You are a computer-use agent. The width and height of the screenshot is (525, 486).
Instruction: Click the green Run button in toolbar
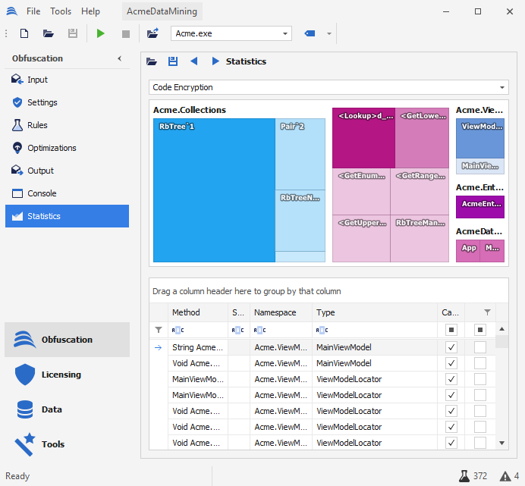tap(101, 34)
